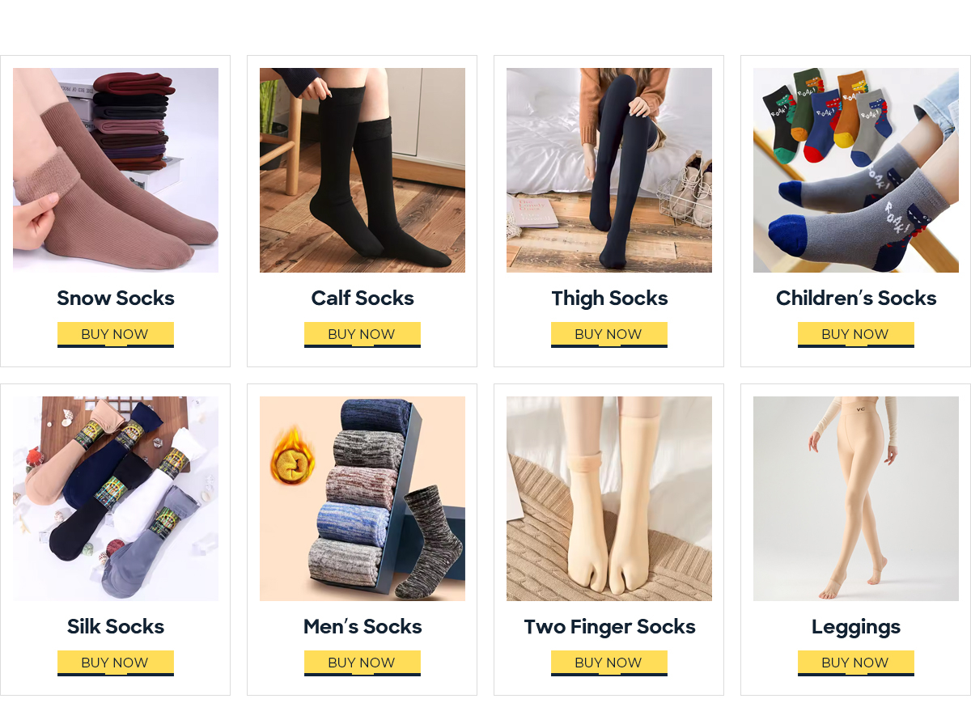Click BUY NOW under Silk Socks
This screenshot has height=720, width=971.
coord(116,663)
